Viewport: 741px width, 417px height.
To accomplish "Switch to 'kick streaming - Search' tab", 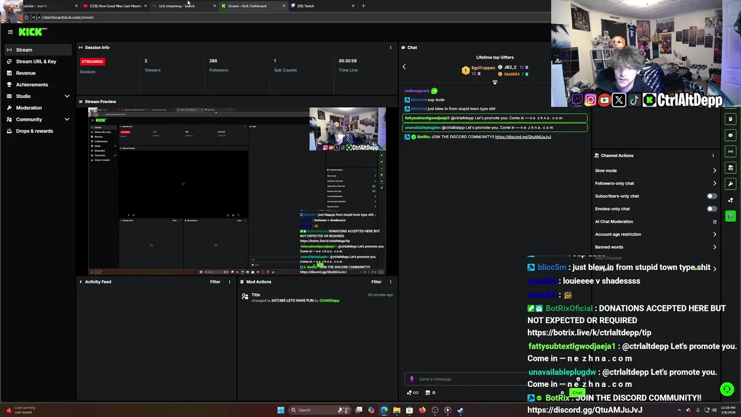I will (x=184, y=6).
